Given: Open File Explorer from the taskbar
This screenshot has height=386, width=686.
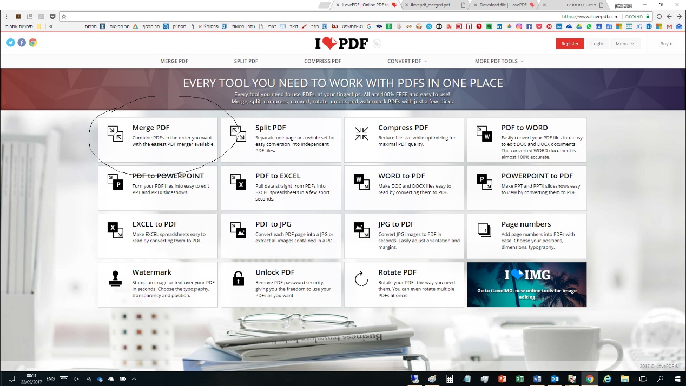Looking at the screenshot, I should 625,379.
